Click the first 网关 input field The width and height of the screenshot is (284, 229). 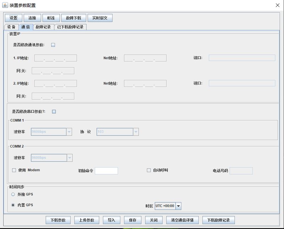coord(53,71)
